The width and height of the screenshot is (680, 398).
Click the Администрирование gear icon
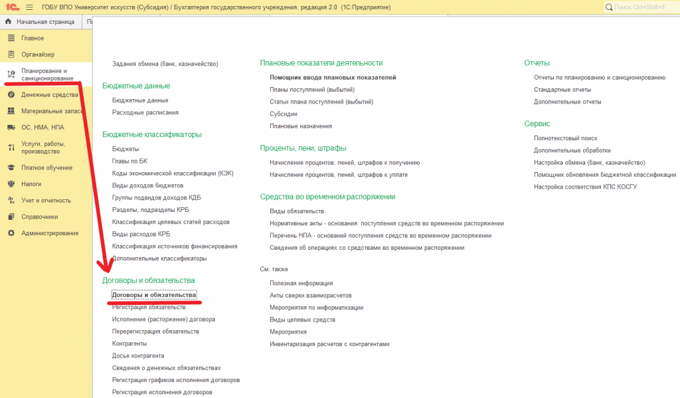(x=11, y=233)
